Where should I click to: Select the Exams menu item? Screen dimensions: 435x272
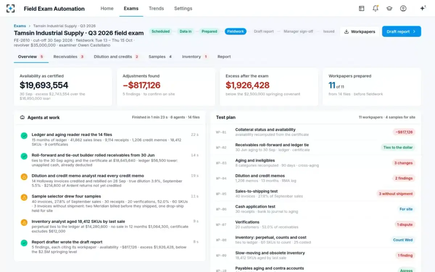[131, 8]
